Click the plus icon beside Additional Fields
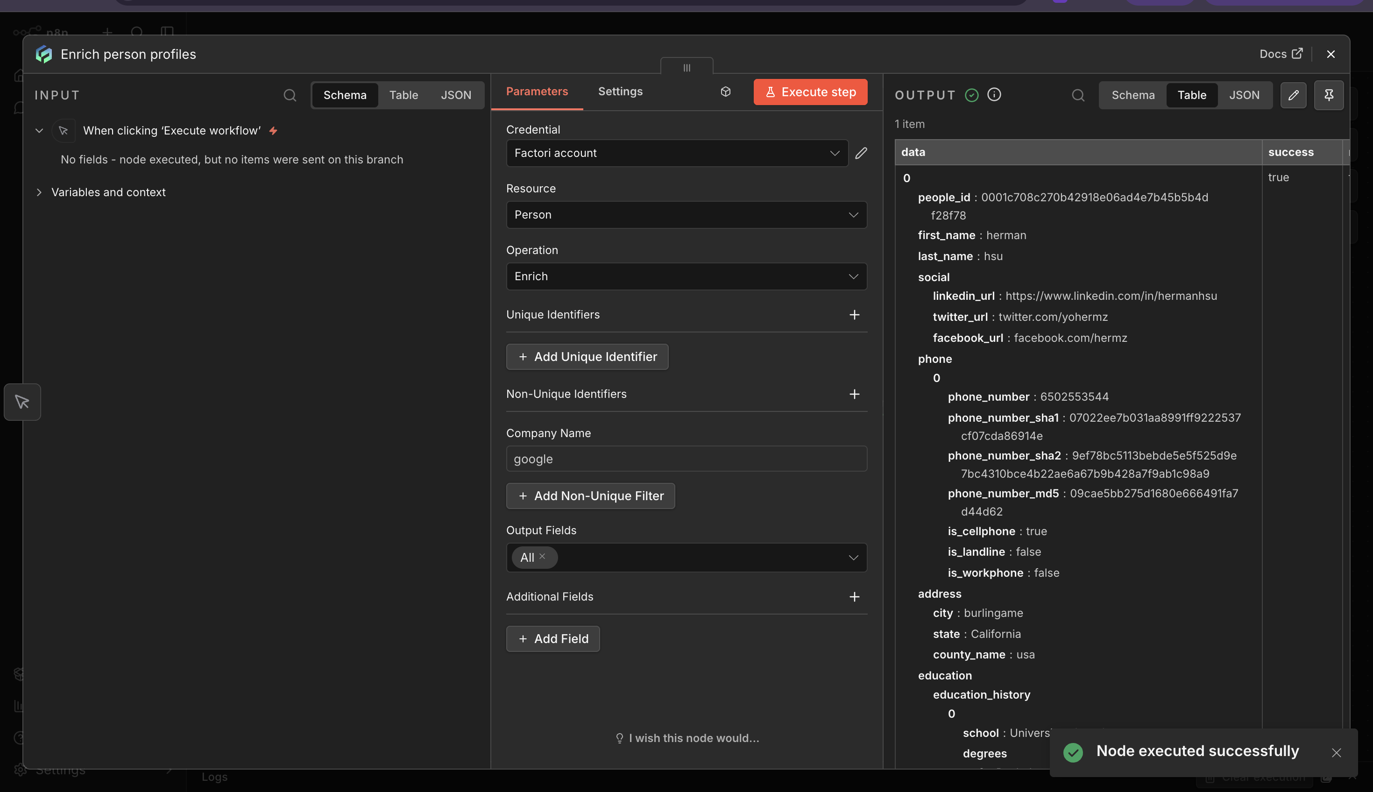Viewport: 1373px width, 792px height. pos(854,597)
